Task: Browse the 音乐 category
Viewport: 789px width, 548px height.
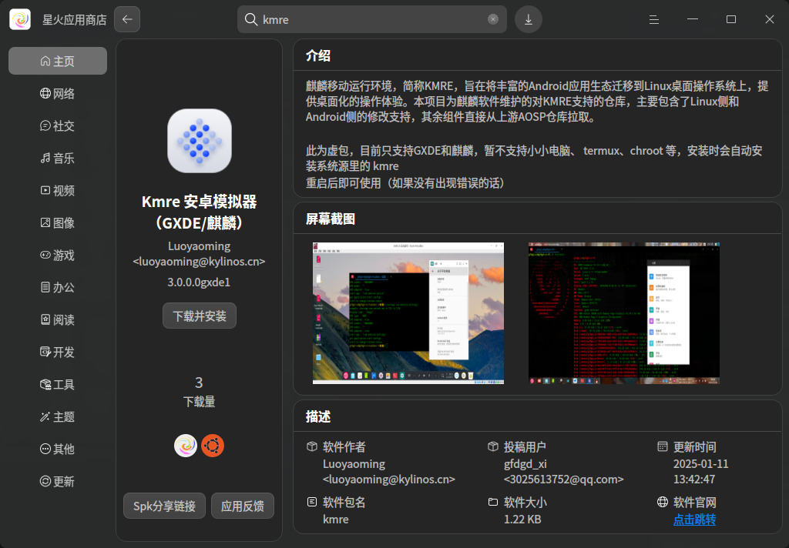Action: coord(57,158)
